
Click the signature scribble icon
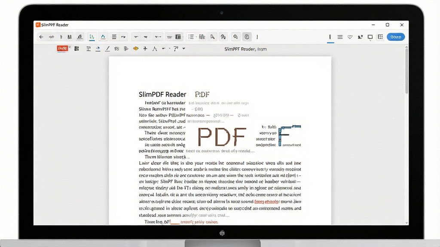tap(223, 37)
